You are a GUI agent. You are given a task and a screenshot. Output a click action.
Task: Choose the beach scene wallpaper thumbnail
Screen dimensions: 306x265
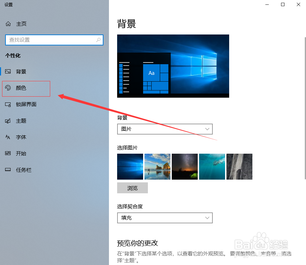pos(157,166)
